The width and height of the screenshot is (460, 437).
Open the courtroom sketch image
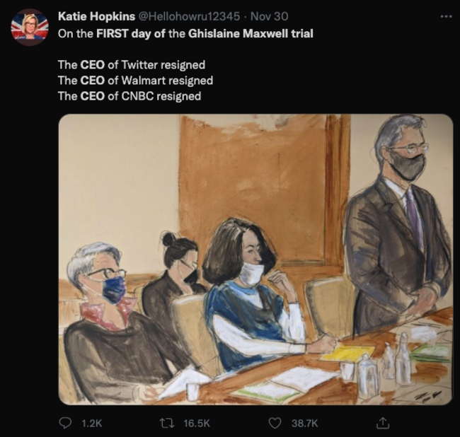(x=255, y=260)
